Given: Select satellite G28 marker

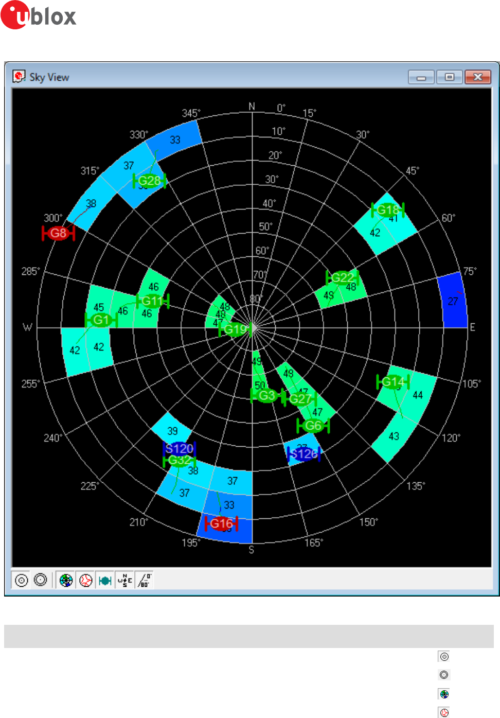Looking at the screenshot, I should click(x=149, y=181).
